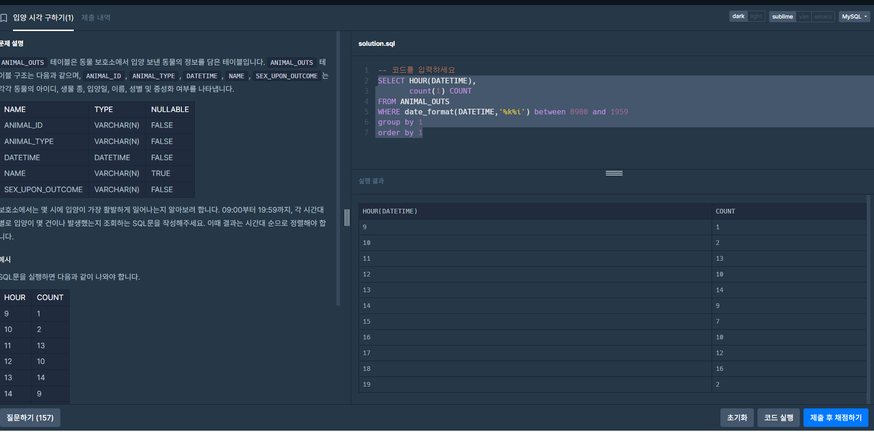Open the MySQL language dropdown
The image size is (874, 432).
pyautogui.click(x=854, y=17)
